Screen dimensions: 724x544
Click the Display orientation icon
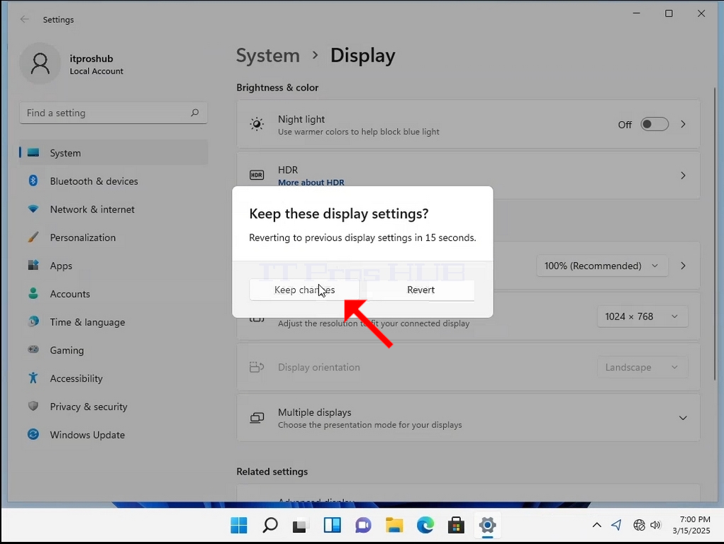[x=257, y=368]
